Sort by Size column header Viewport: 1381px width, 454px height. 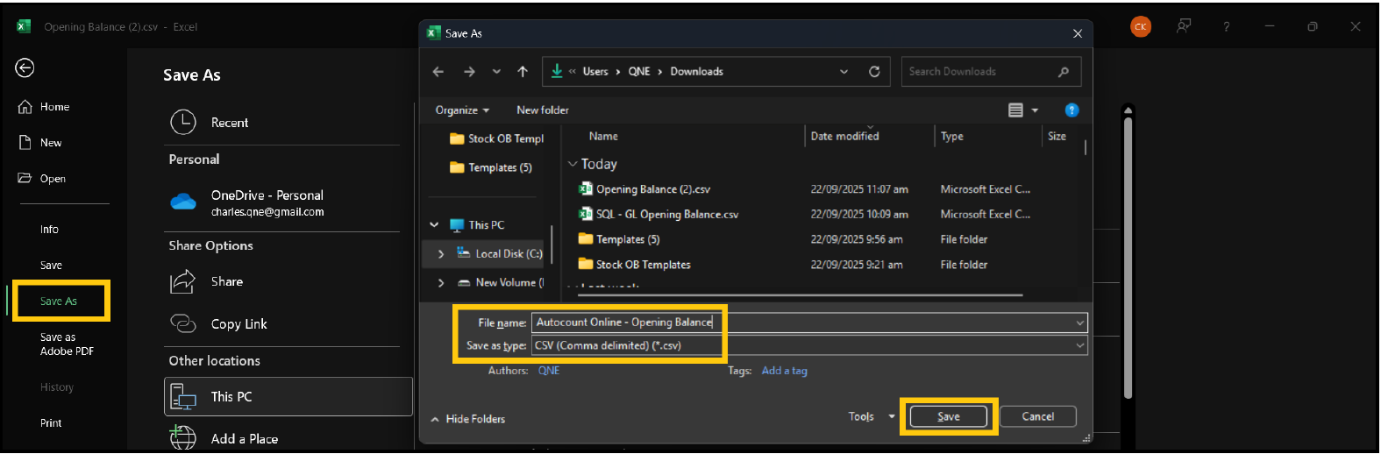(1057, 137)
